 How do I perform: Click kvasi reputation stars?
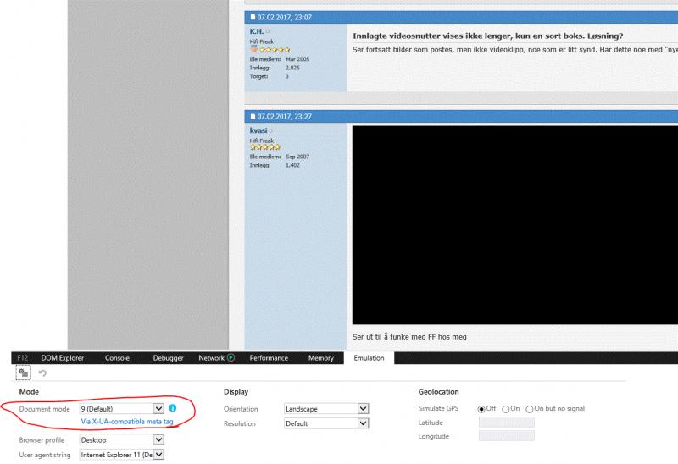click(x=264, y=147)
